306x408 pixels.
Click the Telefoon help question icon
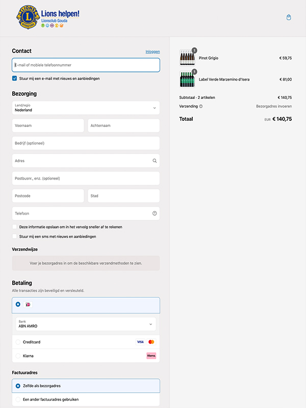pyautogui.click(x=155, y=213)
